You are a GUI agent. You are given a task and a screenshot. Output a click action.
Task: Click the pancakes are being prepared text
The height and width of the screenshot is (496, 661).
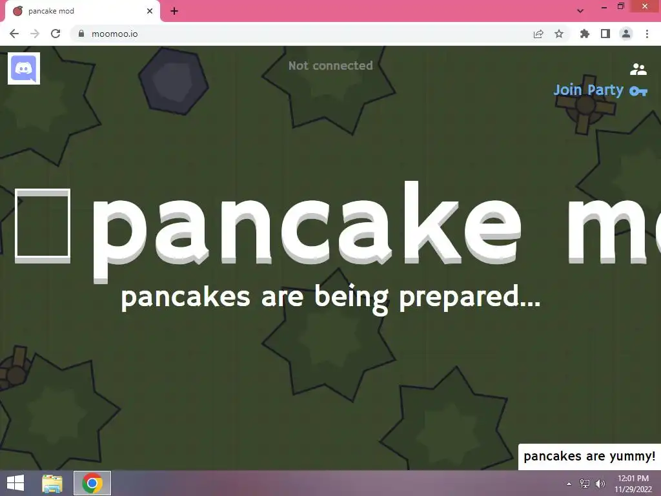(x=330, y=298)
